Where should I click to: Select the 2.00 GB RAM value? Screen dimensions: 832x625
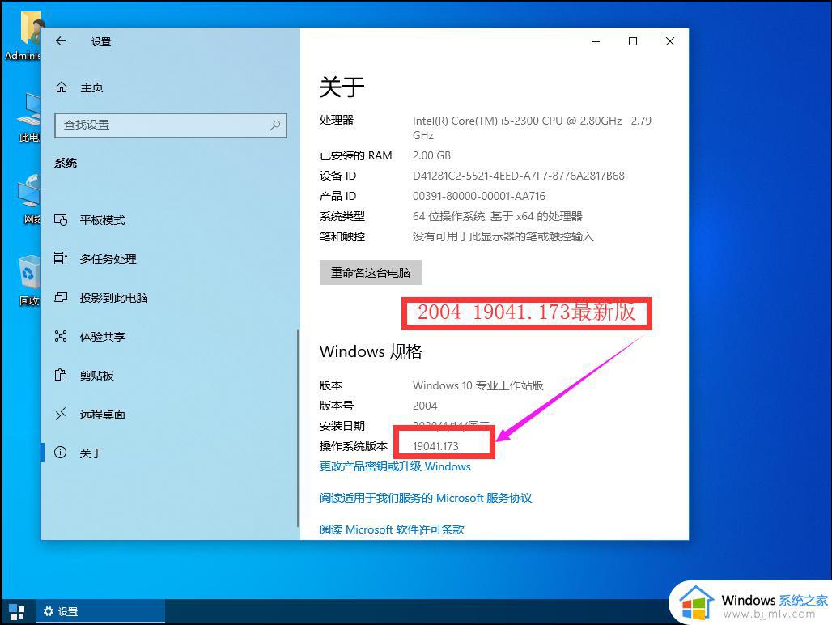(x=431, y=155)
